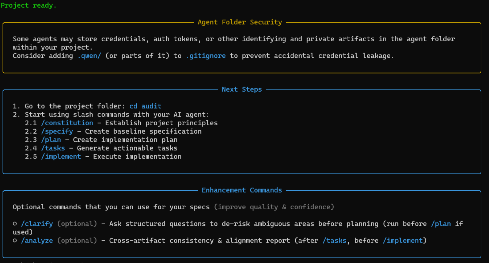Viewport: 489px width, 263px height.
Task: Click the Enhancement Commands header
Action: 242,190
